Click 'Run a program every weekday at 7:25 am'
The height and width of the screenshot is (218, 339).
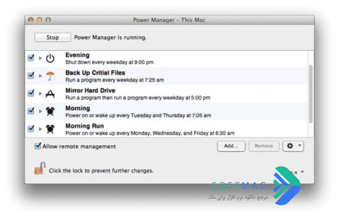pyautogui.click(x=115, y=80)
